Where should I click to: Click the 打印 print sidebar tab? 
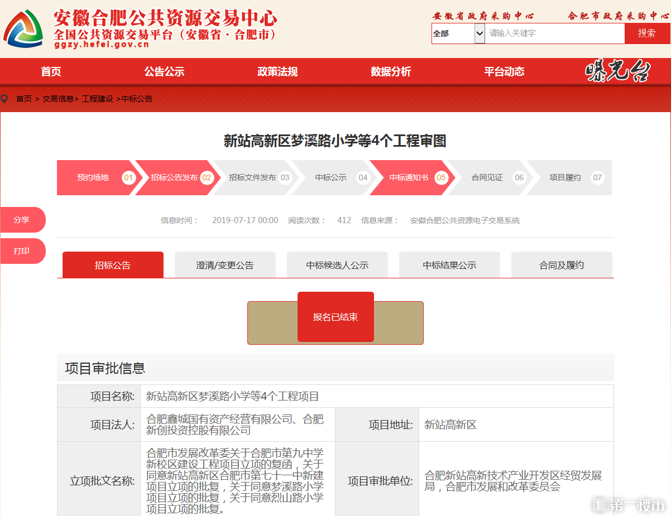coord(22,251)
